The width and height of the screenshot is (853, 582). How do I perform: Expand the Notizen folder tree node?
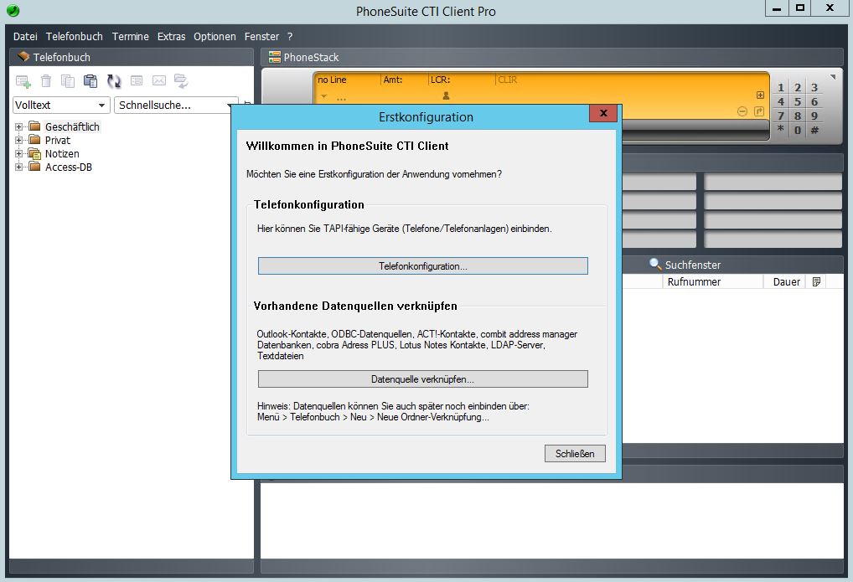point(19,154)
